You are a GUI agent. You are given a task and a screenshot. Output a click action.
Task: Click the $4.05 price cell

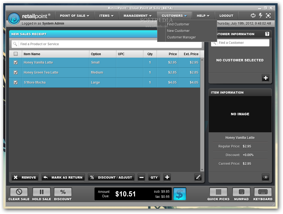tap(168, 83)
